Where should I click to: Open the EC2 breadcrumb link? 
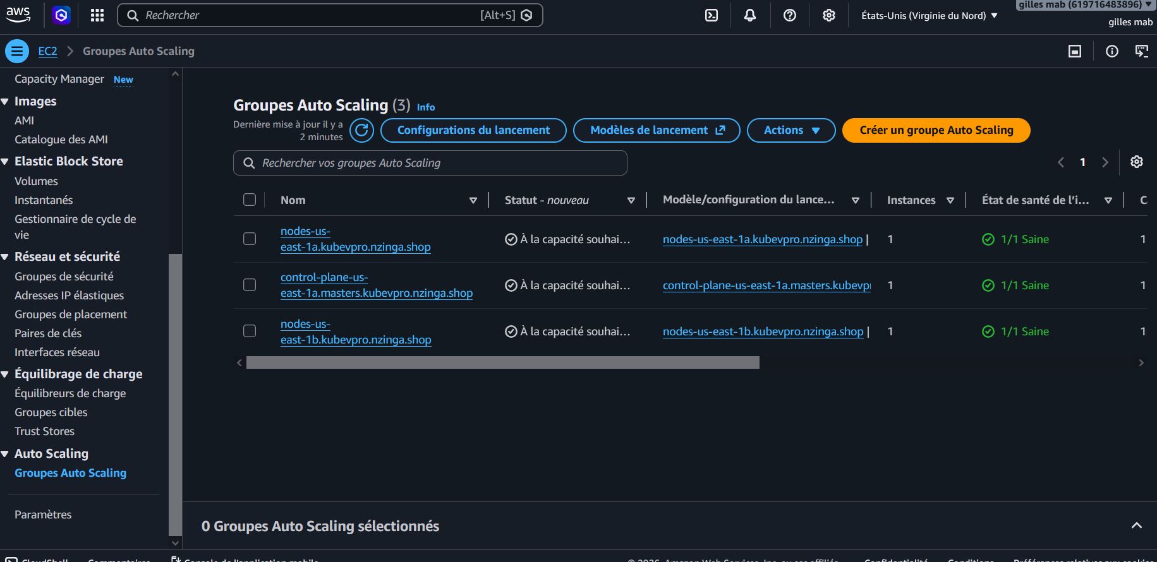pyautogui.click(x=47, y=51)
